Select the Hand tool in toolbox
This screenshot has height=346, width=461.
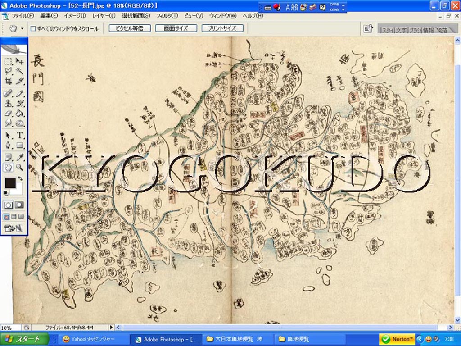8,168
